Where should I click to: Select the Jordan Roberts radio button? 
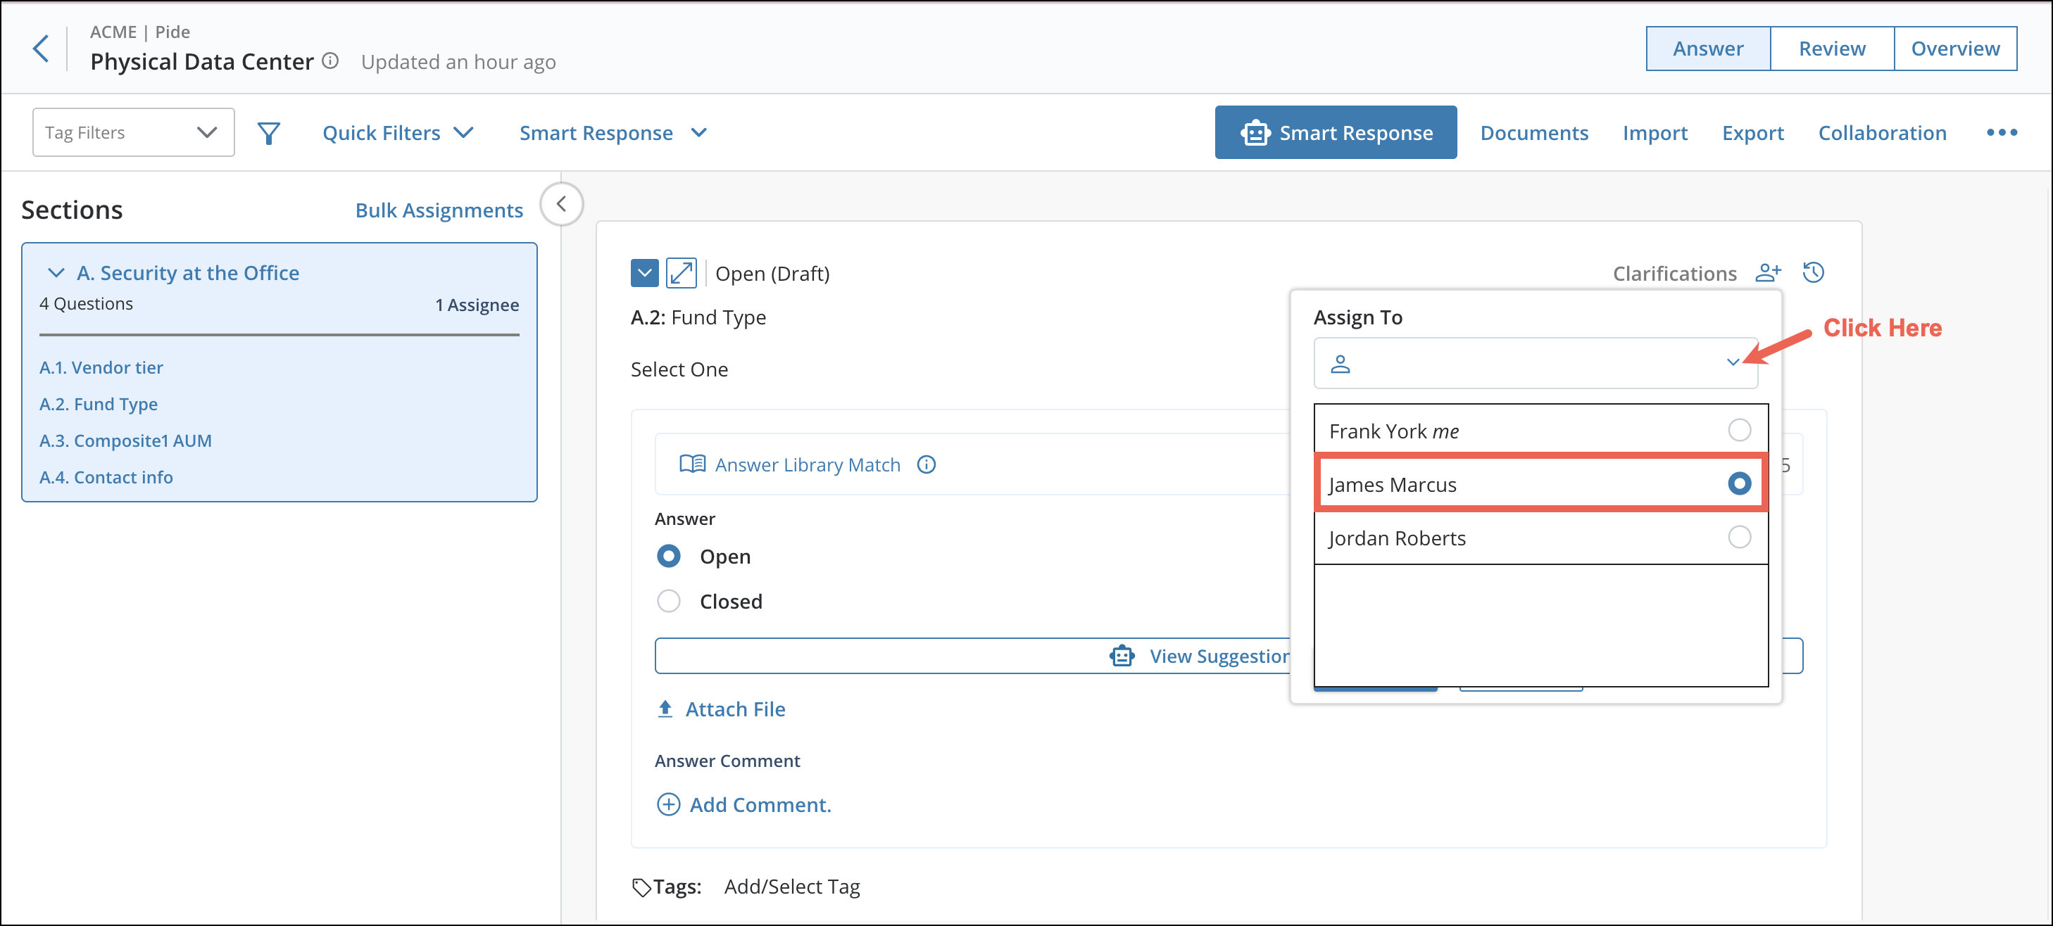tap(1739, 538)
